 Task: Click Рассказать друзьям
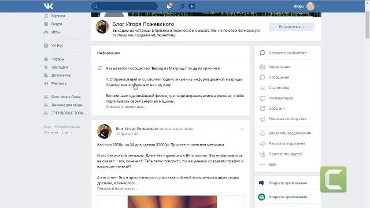[287, 143]
